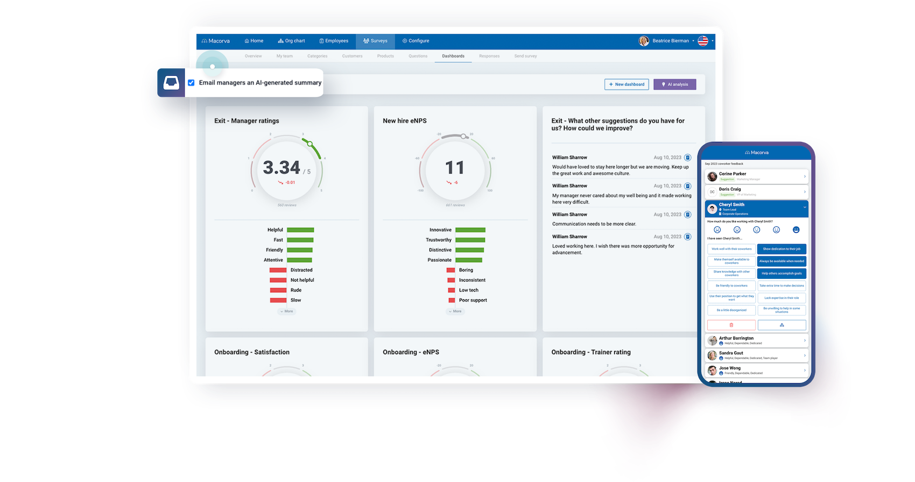Click 'Sep 2023 coworker feedback' heading on phone
The image size is (915, 482).
[x=724, y=164]
